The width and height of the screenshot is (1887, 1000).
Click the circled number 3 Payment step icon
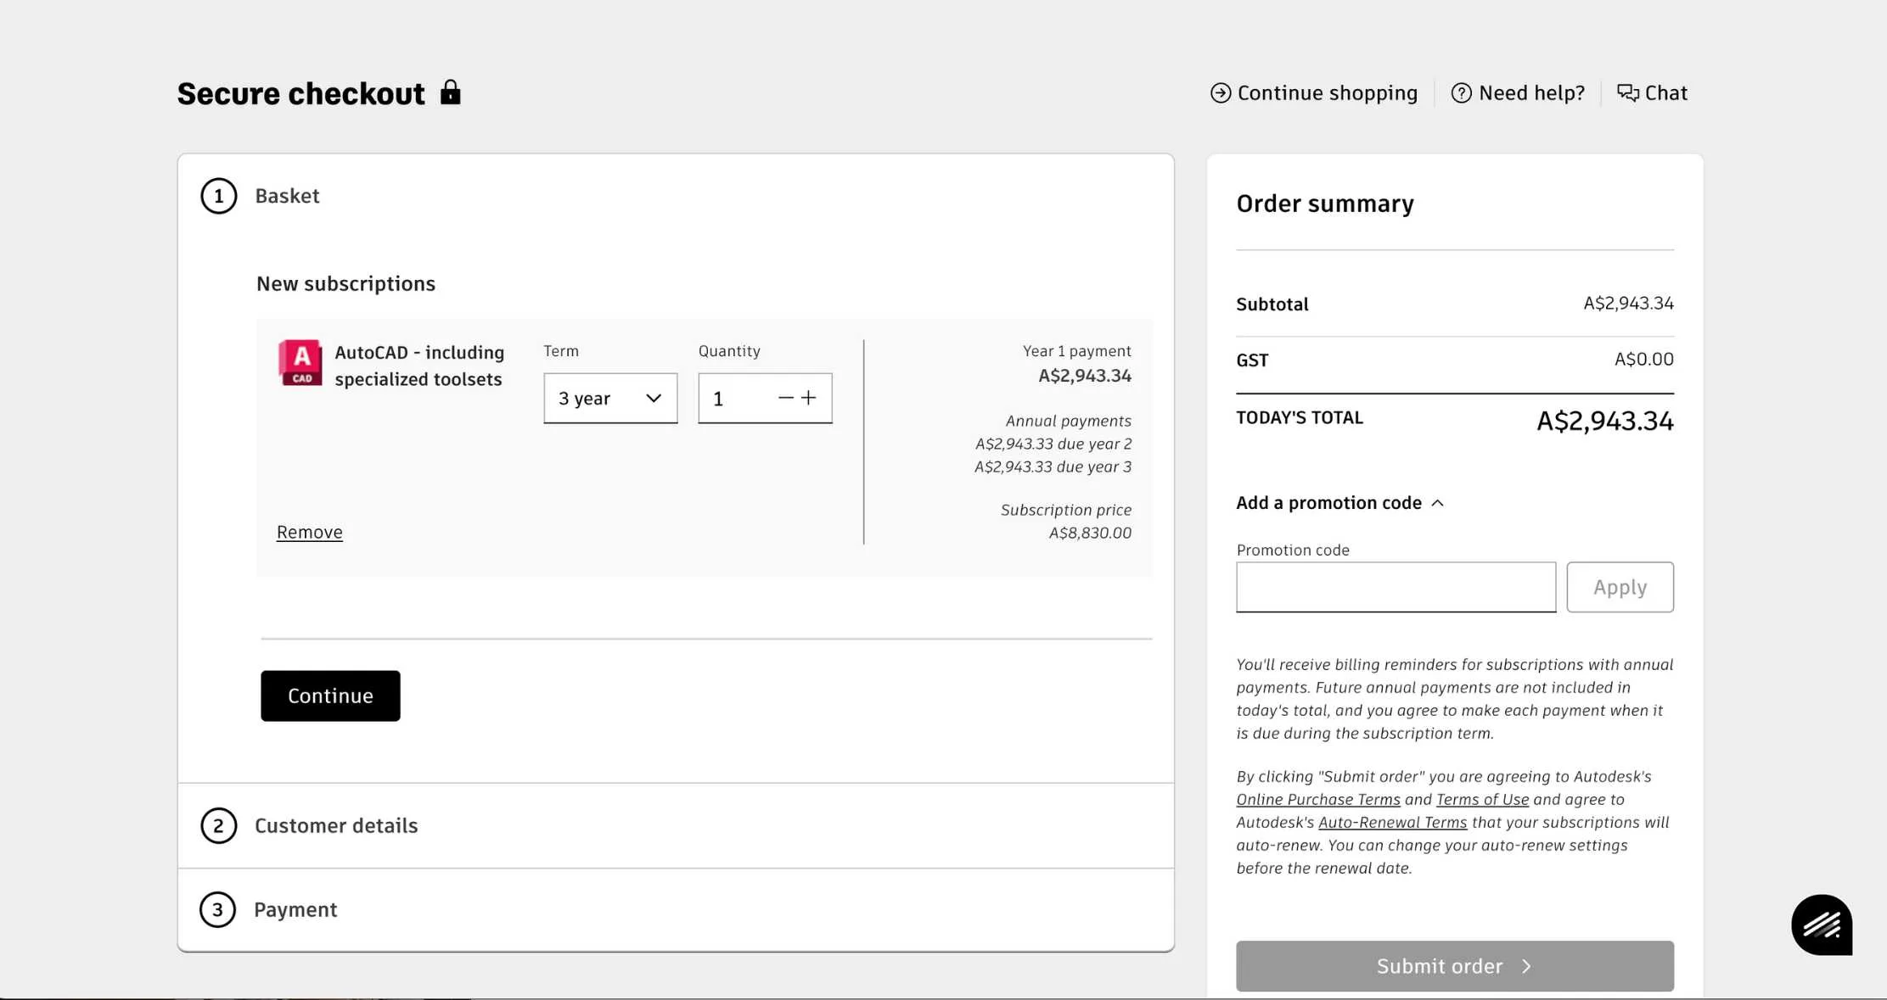click(218, 908)
